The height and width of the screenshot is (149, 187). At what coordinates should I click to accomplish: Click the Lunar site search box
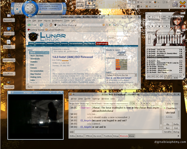click(x=118, y=38)
